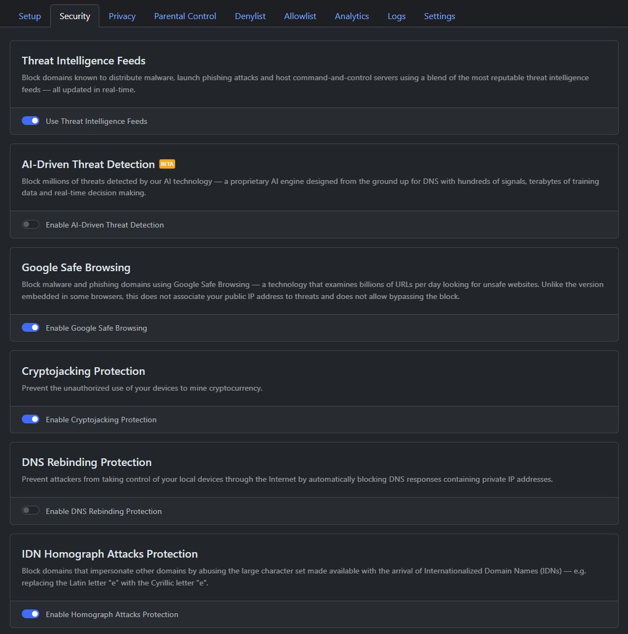628x634 pixels.
Task: Enable the AI-Driven Threat Detection toggle switch
Action: [31, 224]
